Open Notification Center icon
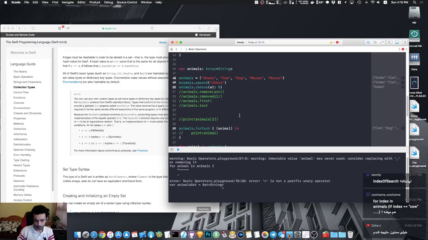This screenshot has height=240, width=428. (x=422, y=2)
